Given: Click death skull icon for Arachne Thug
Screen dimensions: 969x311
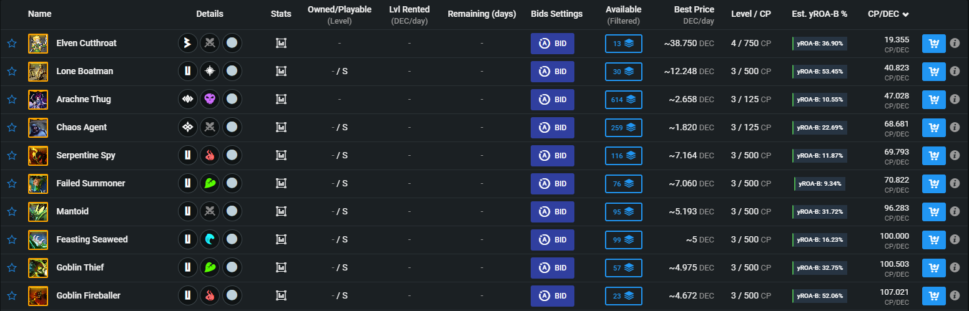Looking at the screenshot, I should click(x=210, y=100).
